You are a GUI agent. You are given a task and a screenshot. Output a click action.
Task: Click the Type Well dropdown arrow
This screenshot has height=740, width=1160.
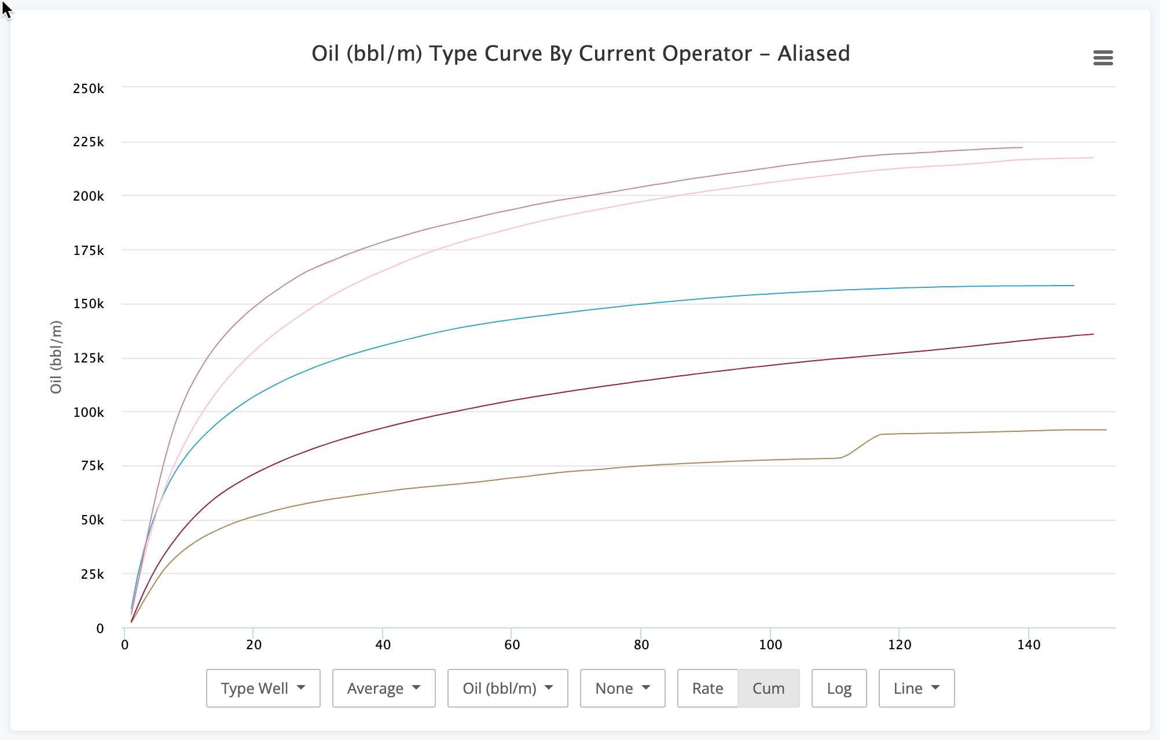point(301,687)
